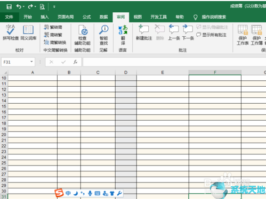Screen dimensions: 266x199
Task: Select row 15 header
Action: [x=4, y=106]
